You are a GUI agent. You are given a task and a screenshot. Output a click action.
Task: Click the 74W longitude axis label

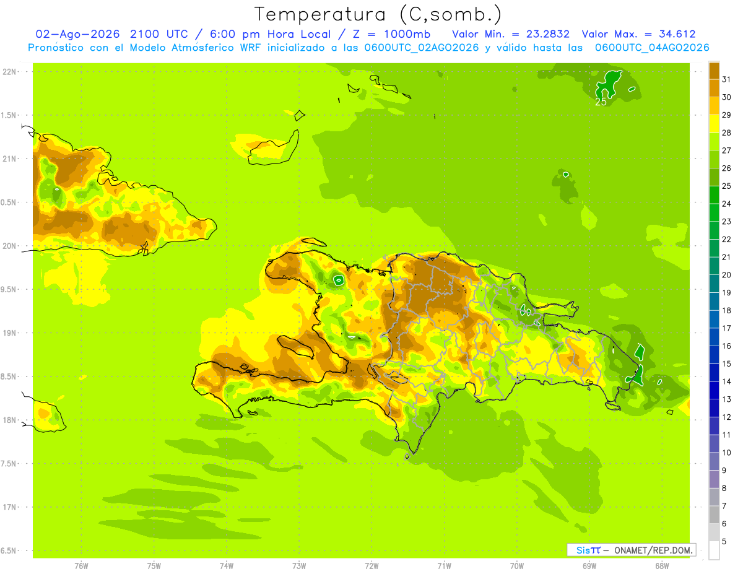(x=227, y=566)
